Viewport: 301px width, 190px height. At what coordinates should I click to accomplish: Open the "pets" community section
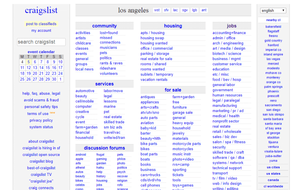tap(103, 53)
